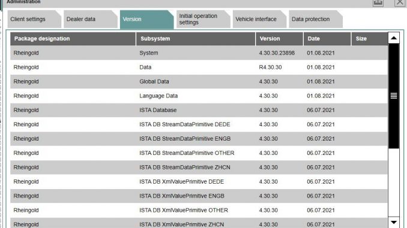
Task: Click Rheingold in the Language Data row
Action: 26,96
